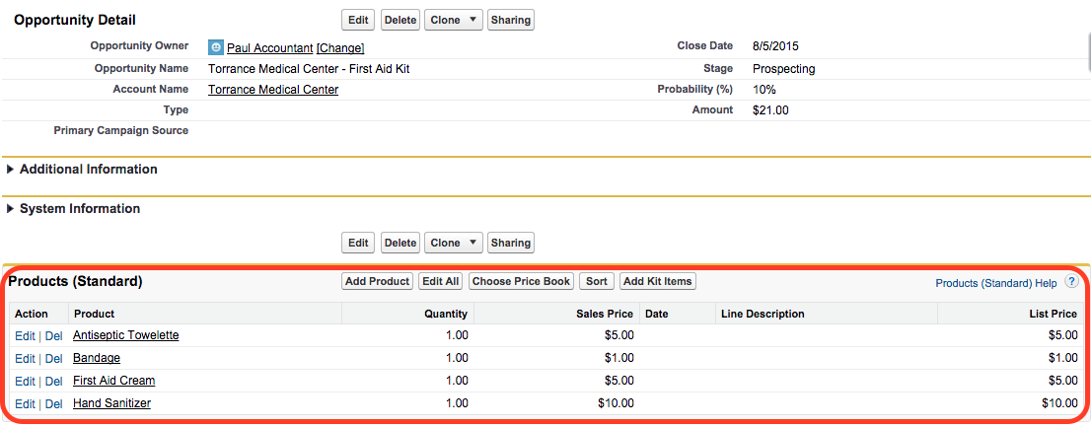Click the Add Product button
The image size is (1091, 427).
coord(377,281)
